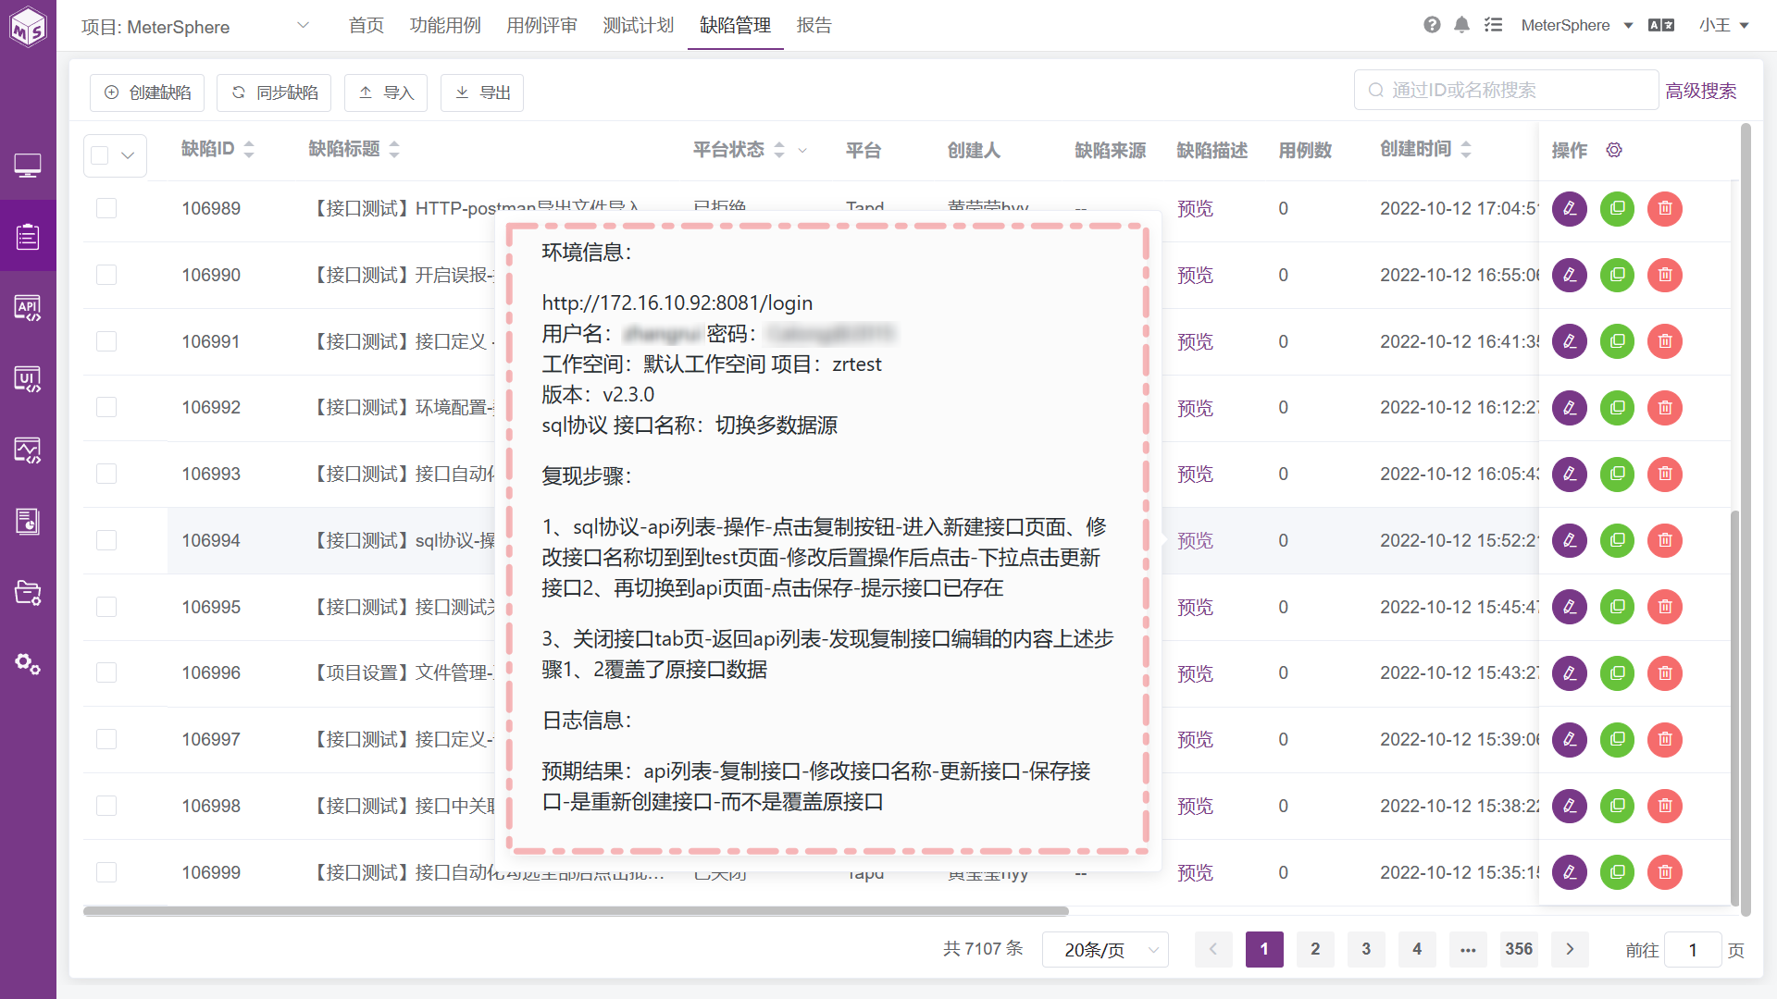The image size is (1777, 999).
Task: Open the help question mark icon
Action: pos(1432,25)
